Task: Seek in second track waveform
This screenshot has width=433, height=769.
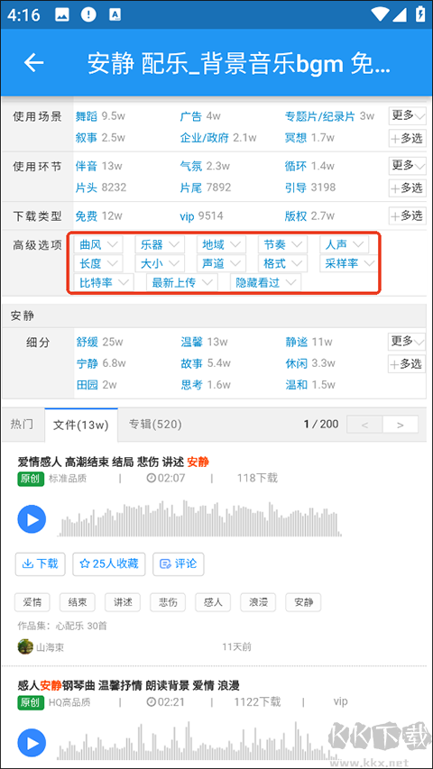Action: tap(200, 740)
